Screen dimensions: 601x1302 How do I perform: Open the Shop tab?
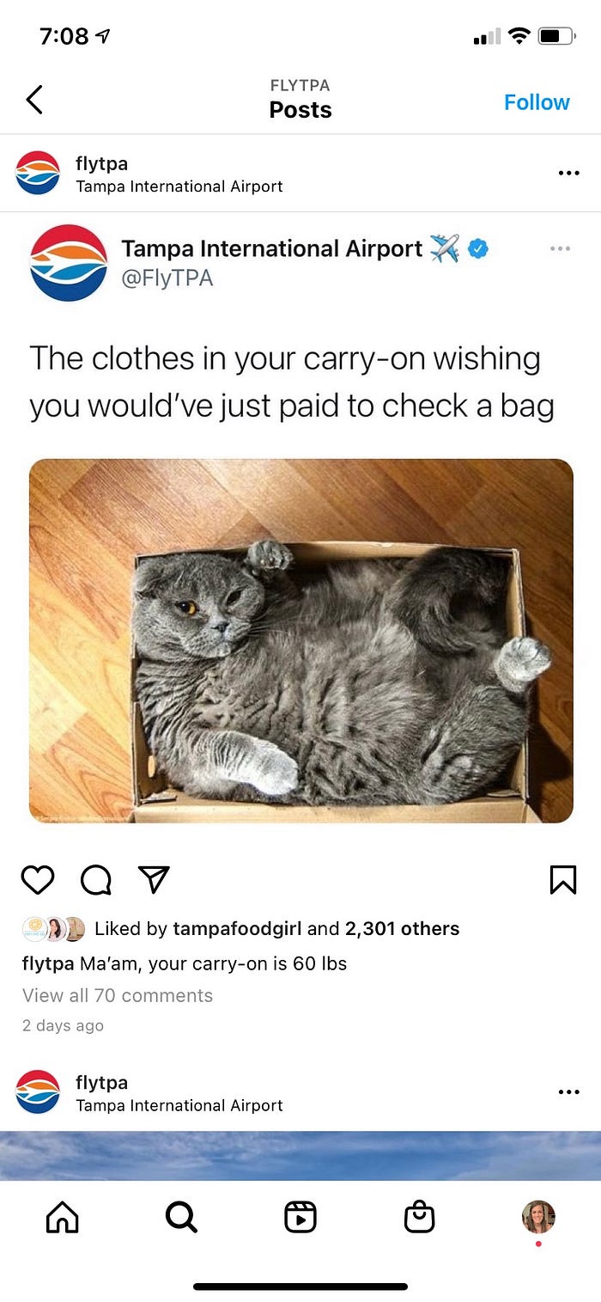pos(419,1217)
